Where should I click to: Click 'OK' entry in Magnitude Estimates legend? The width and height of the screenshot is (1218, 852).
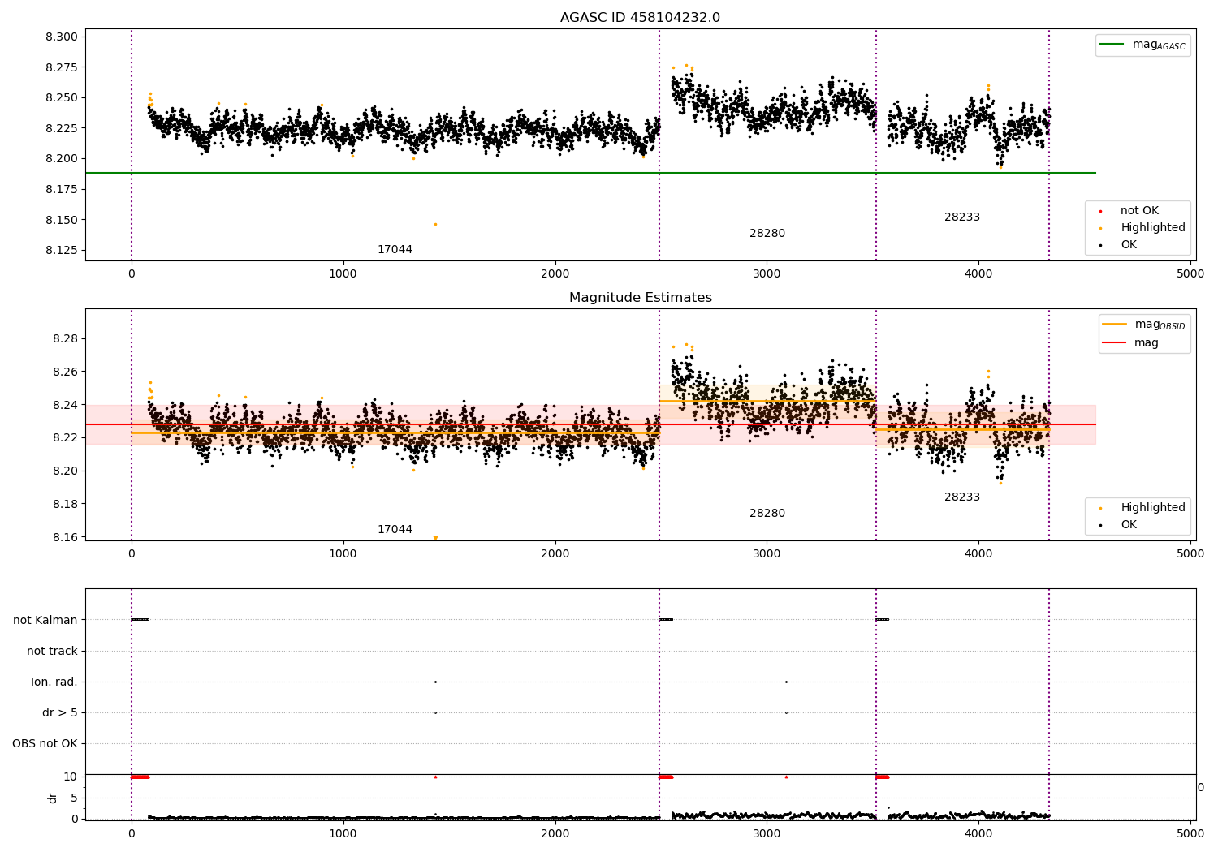(1128, 525)
